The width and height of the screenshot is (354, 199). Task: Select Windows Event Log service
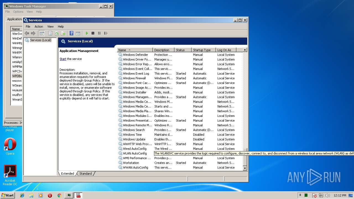click(x=180, y=74)
